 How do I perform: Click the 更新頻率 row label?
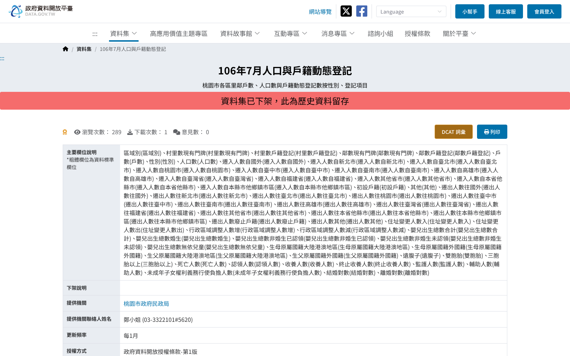click(77, 335)
